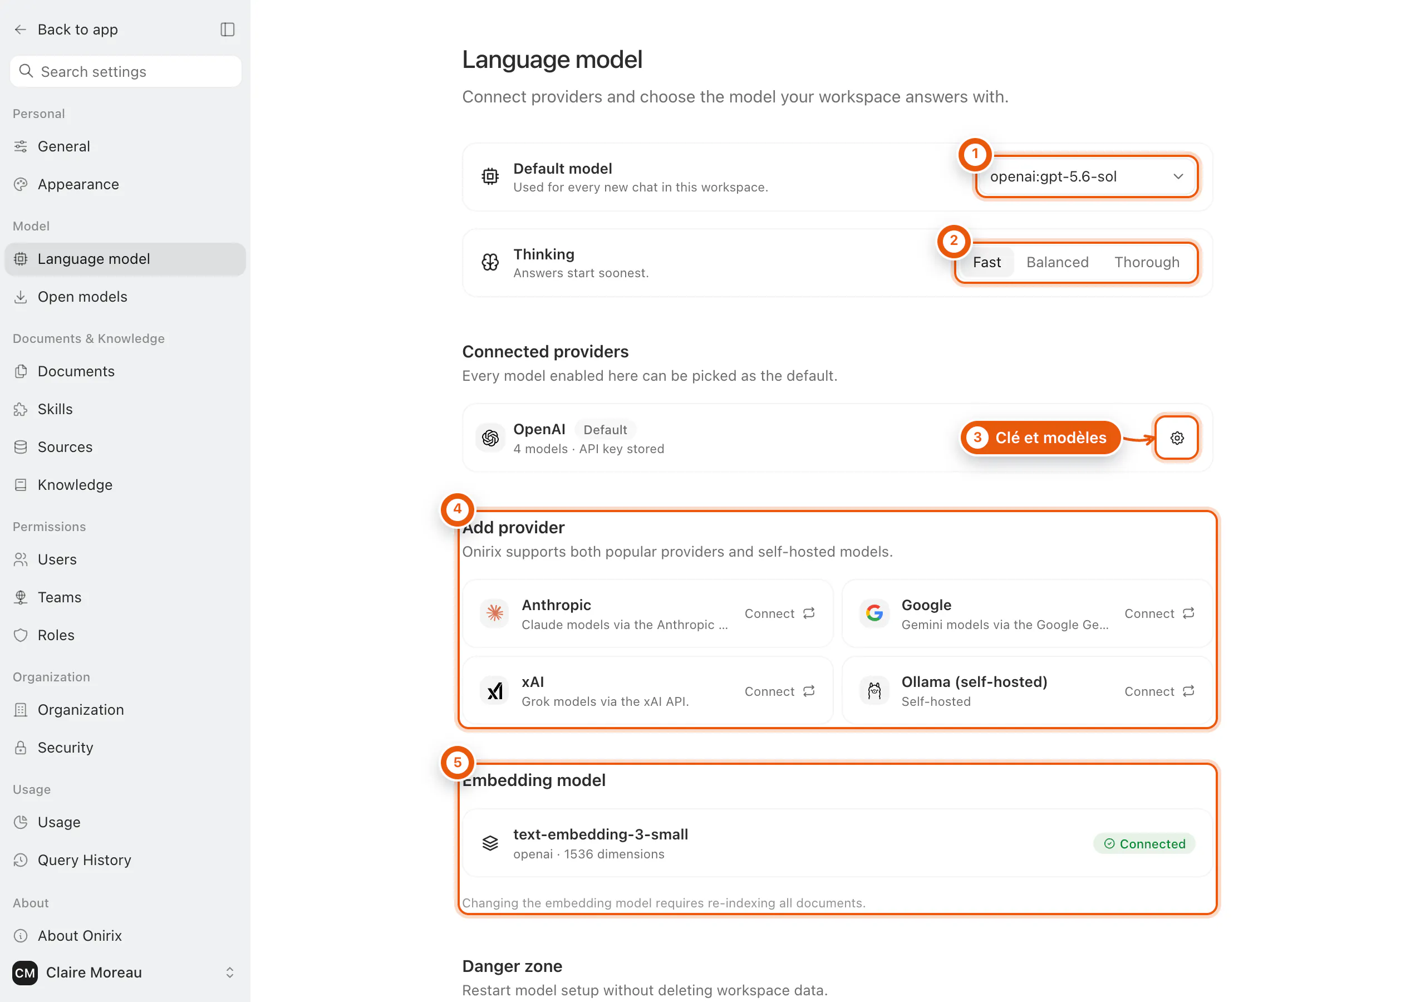Click the Google logo icon
This screenshot has width=1425, height=1002.
tap(874, 613)
